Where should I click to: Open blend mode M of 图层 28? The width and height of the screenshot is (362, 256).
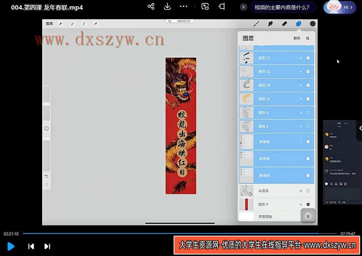[301, 85]
